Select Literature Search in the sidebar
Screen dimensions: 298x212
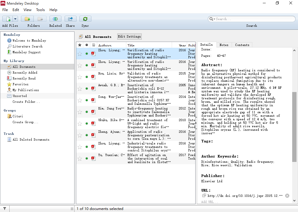(x=28, y=46)
